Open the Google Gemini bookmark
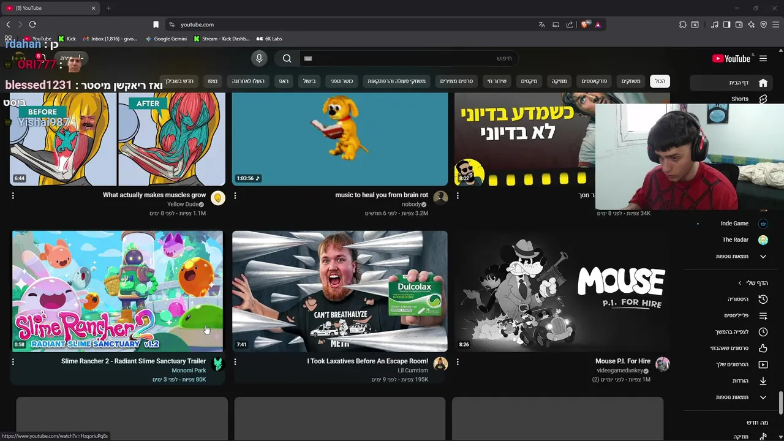The width and height of the screenshot is (784, 441). [x=166, y=39]
